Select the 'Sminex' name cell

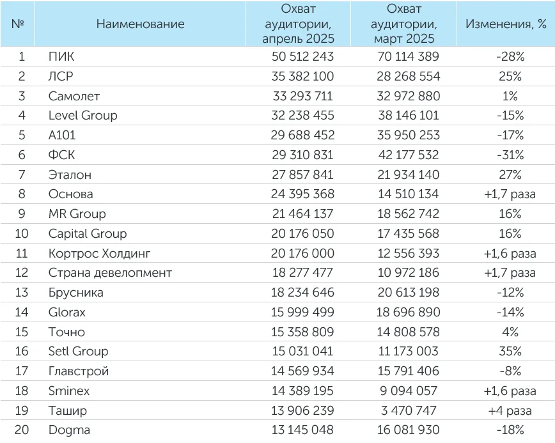pyautogui.click(x=69, y=391)
